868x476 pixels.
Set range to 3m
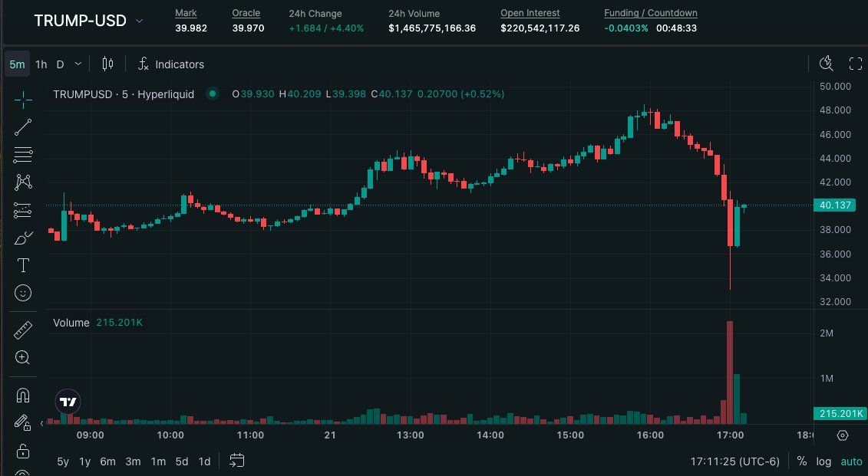(x=133, y=461)
